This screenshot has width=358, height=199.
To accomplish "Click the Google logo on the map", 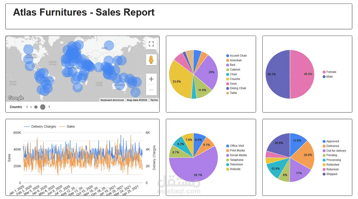I will point(16,98).
